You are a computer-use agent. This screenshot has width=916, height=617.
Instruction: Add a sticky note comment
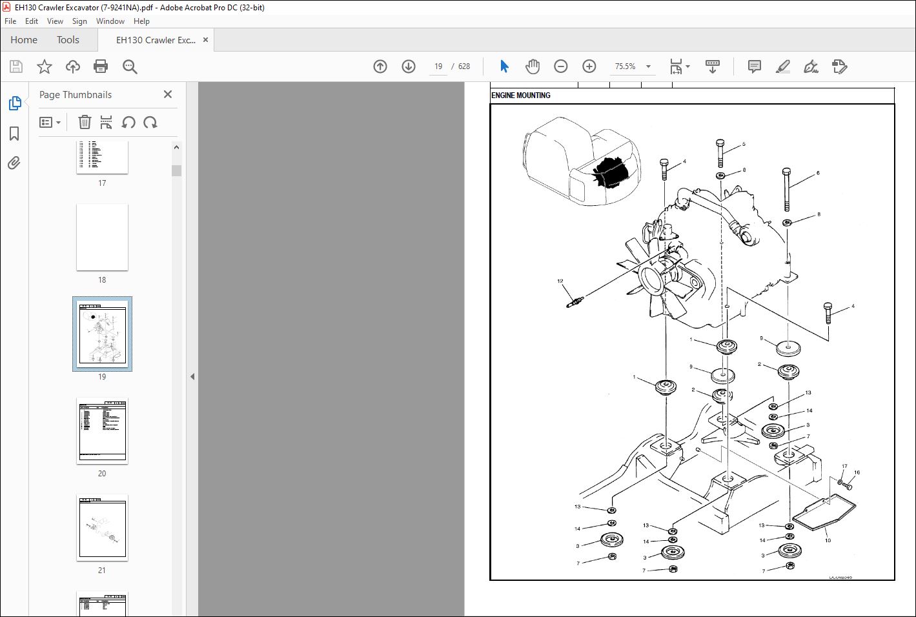click(x=754, y=66)
